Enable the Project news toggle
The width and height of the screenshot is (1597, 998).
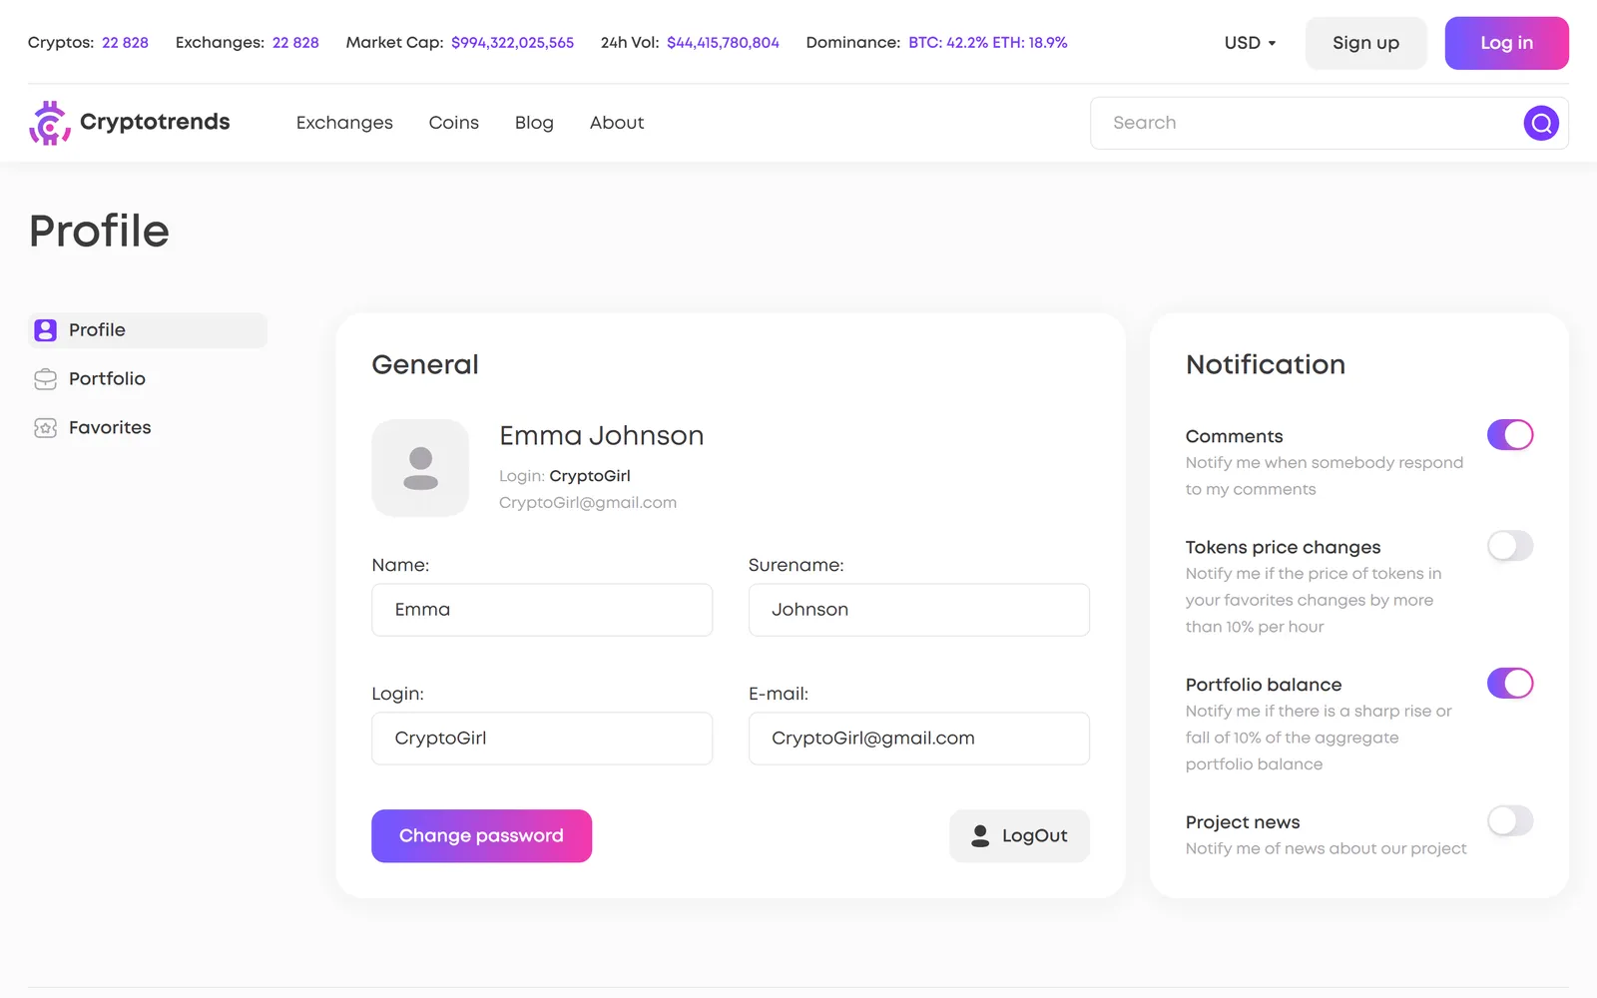point(1510,821)
